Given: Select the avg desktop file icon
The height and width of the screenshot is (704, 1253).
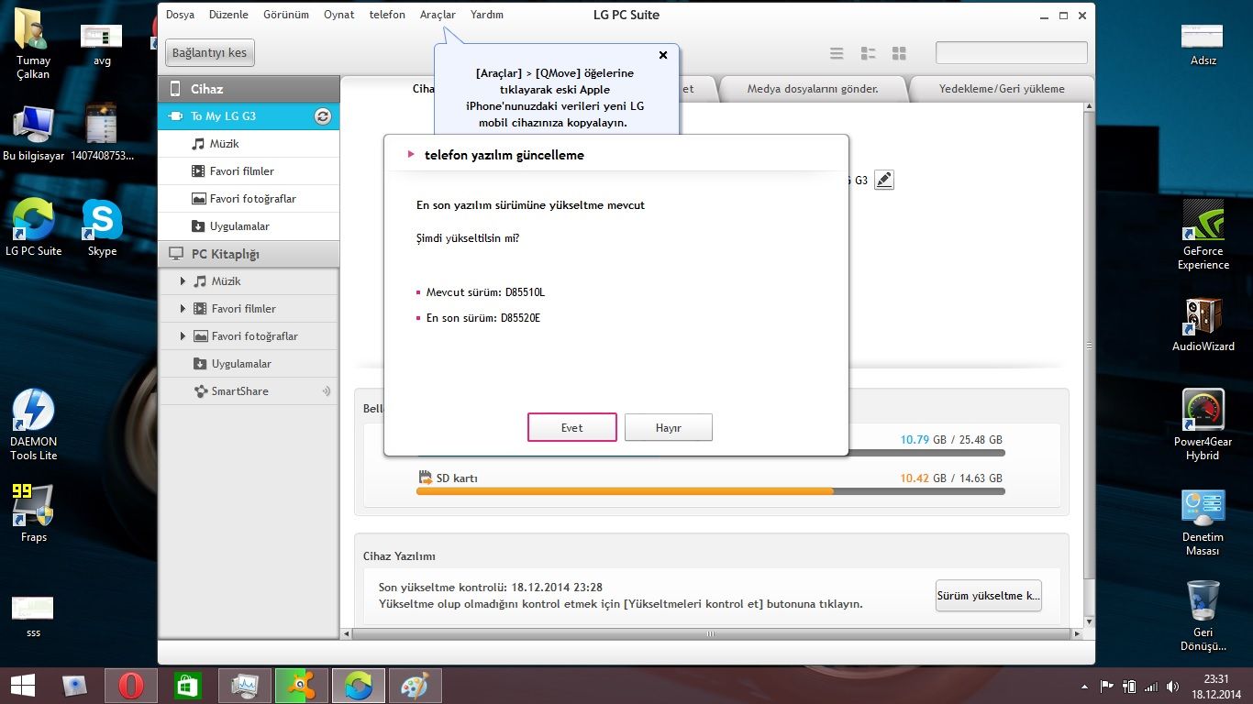Looking at the screenshot, I should tap(102, 44).
